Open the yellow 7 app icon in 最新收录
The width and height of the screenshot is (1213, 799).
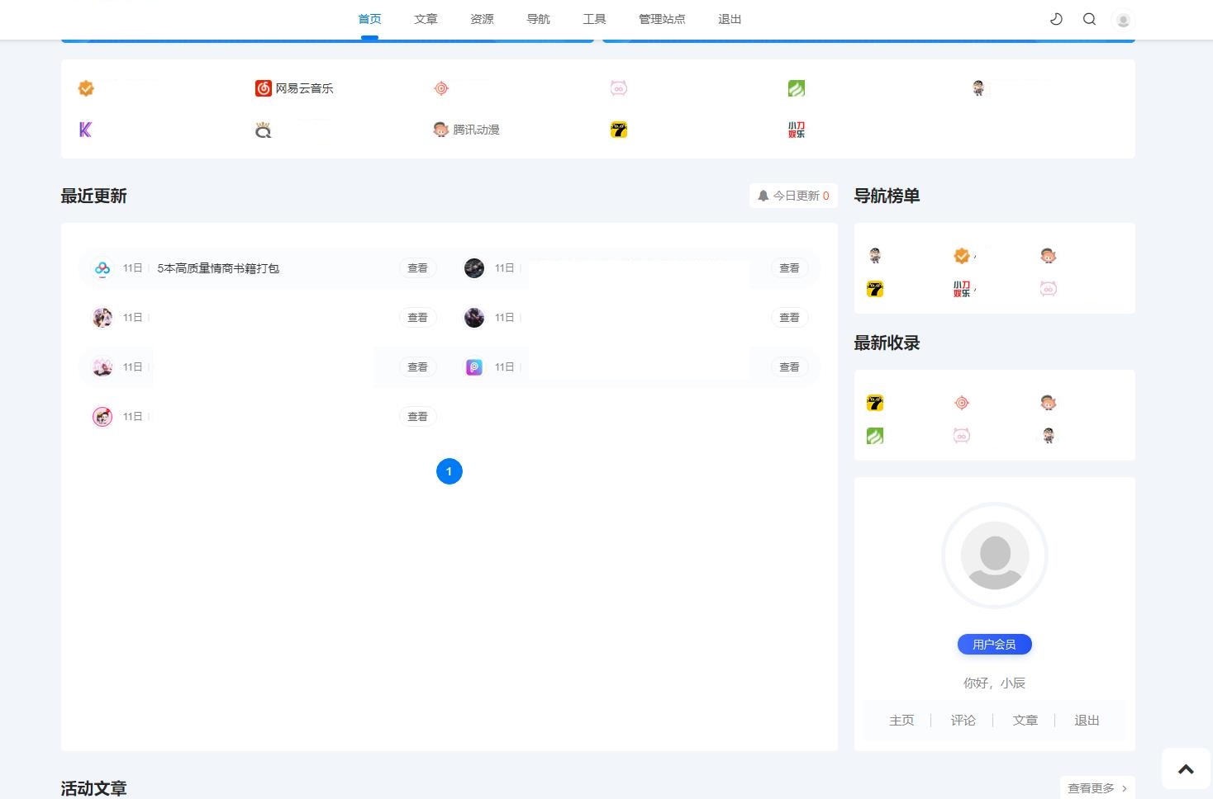874,403
